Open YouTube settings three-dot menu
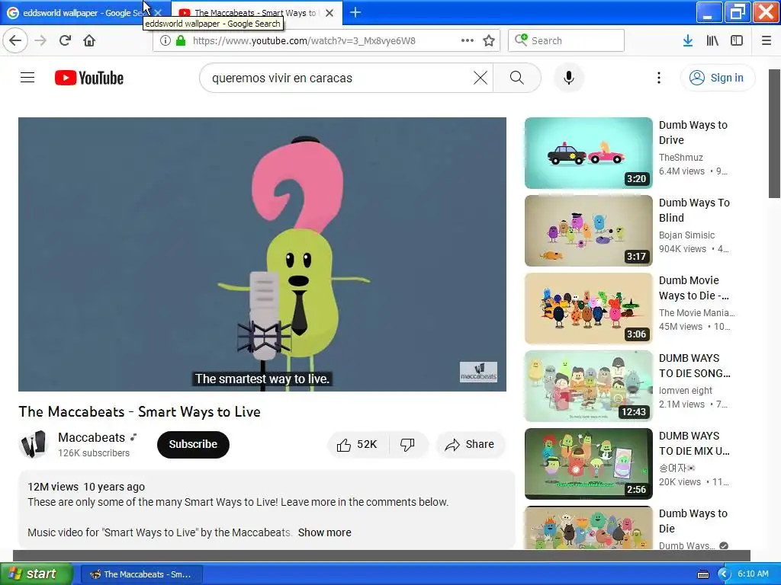The image size is (781, 585). pos(658,78)
